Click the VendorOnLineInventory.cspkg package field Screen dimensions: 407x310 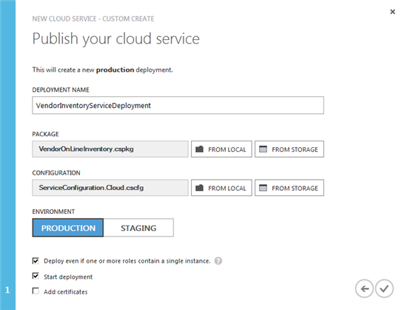110,149
